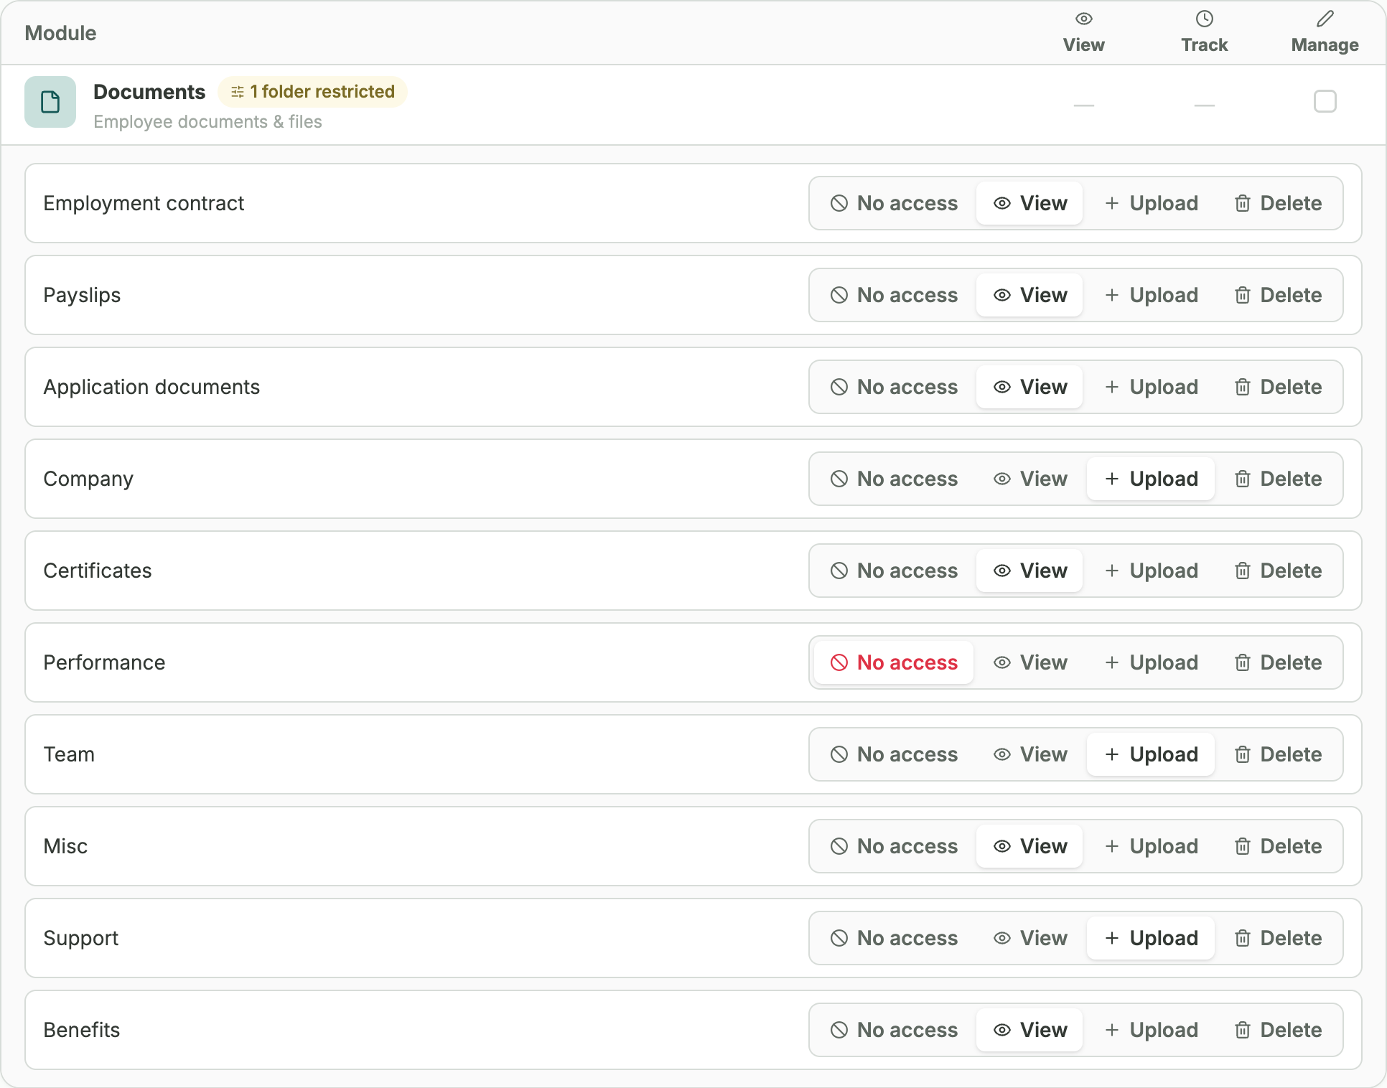Click the Employment contract folder name

tap(144, 203)
